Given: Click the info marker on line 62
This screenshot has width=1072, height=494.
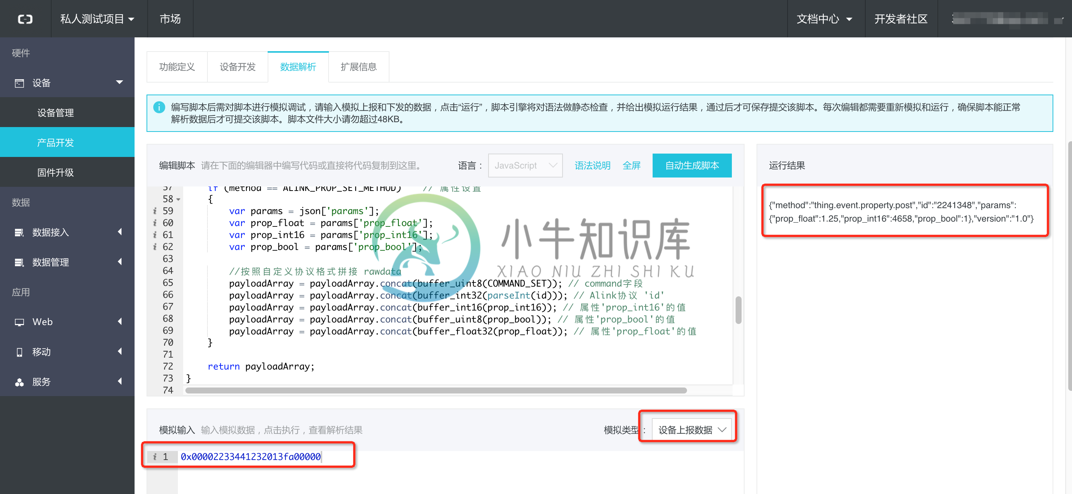Looking at the screenshot, I should click(155, 247).
